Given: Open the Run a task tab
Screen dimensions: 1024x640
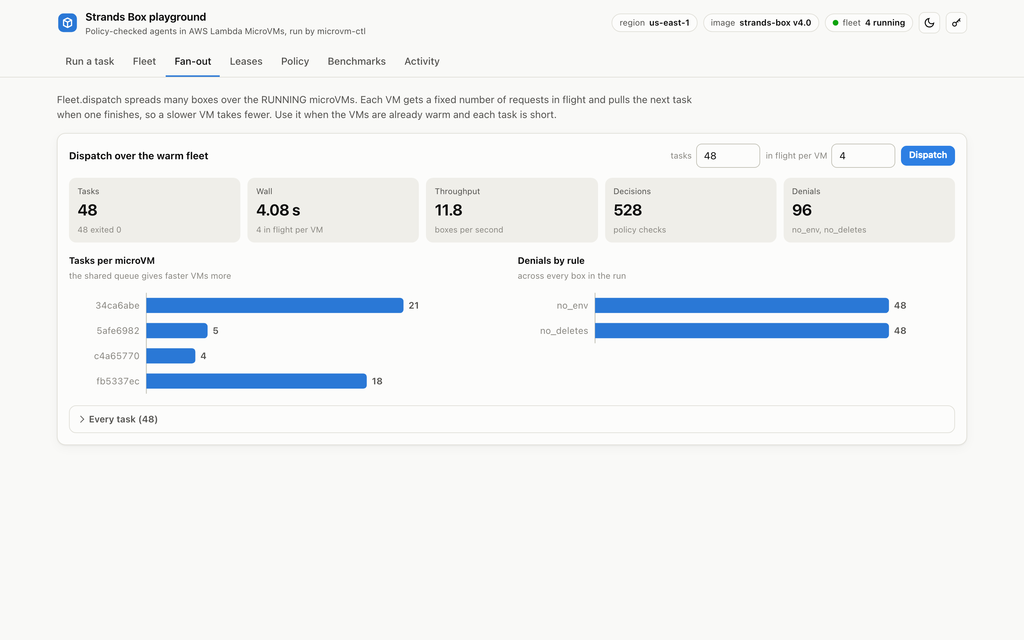Looking at the screenshot, I should tap(90, 62).
